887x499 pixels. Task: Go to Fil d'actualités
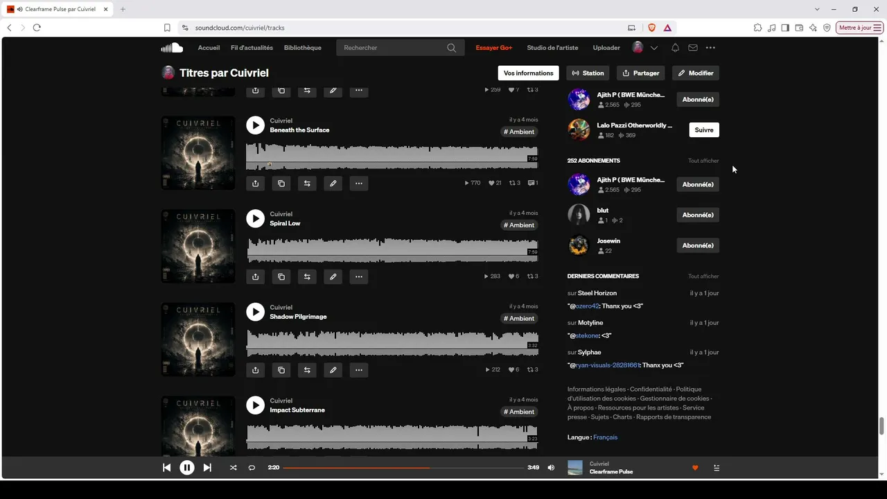tap(252, 48)
